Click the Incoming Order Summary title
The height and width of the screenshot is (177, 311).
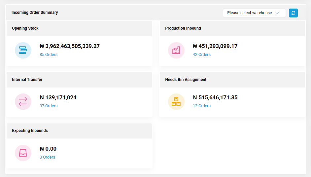(35, 13)
